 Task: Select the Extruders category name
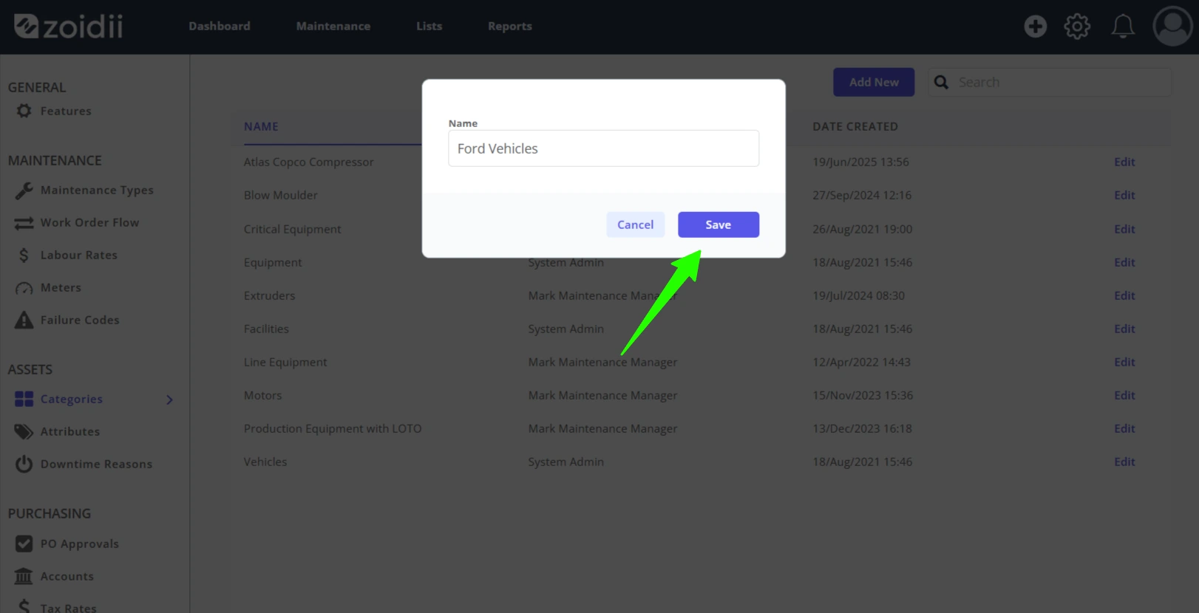269,295
